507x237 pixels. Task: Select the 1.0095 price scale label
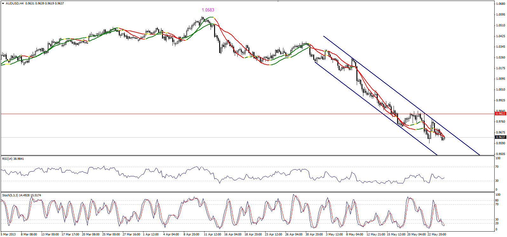coord(501,79)
